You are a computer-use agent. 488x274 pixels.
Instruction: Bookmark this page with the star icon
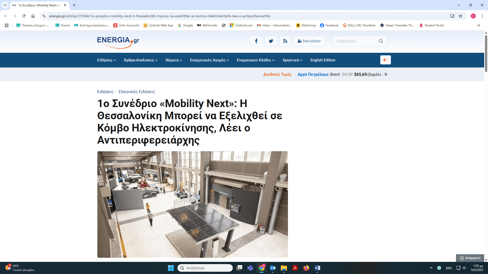pos(461,16)
